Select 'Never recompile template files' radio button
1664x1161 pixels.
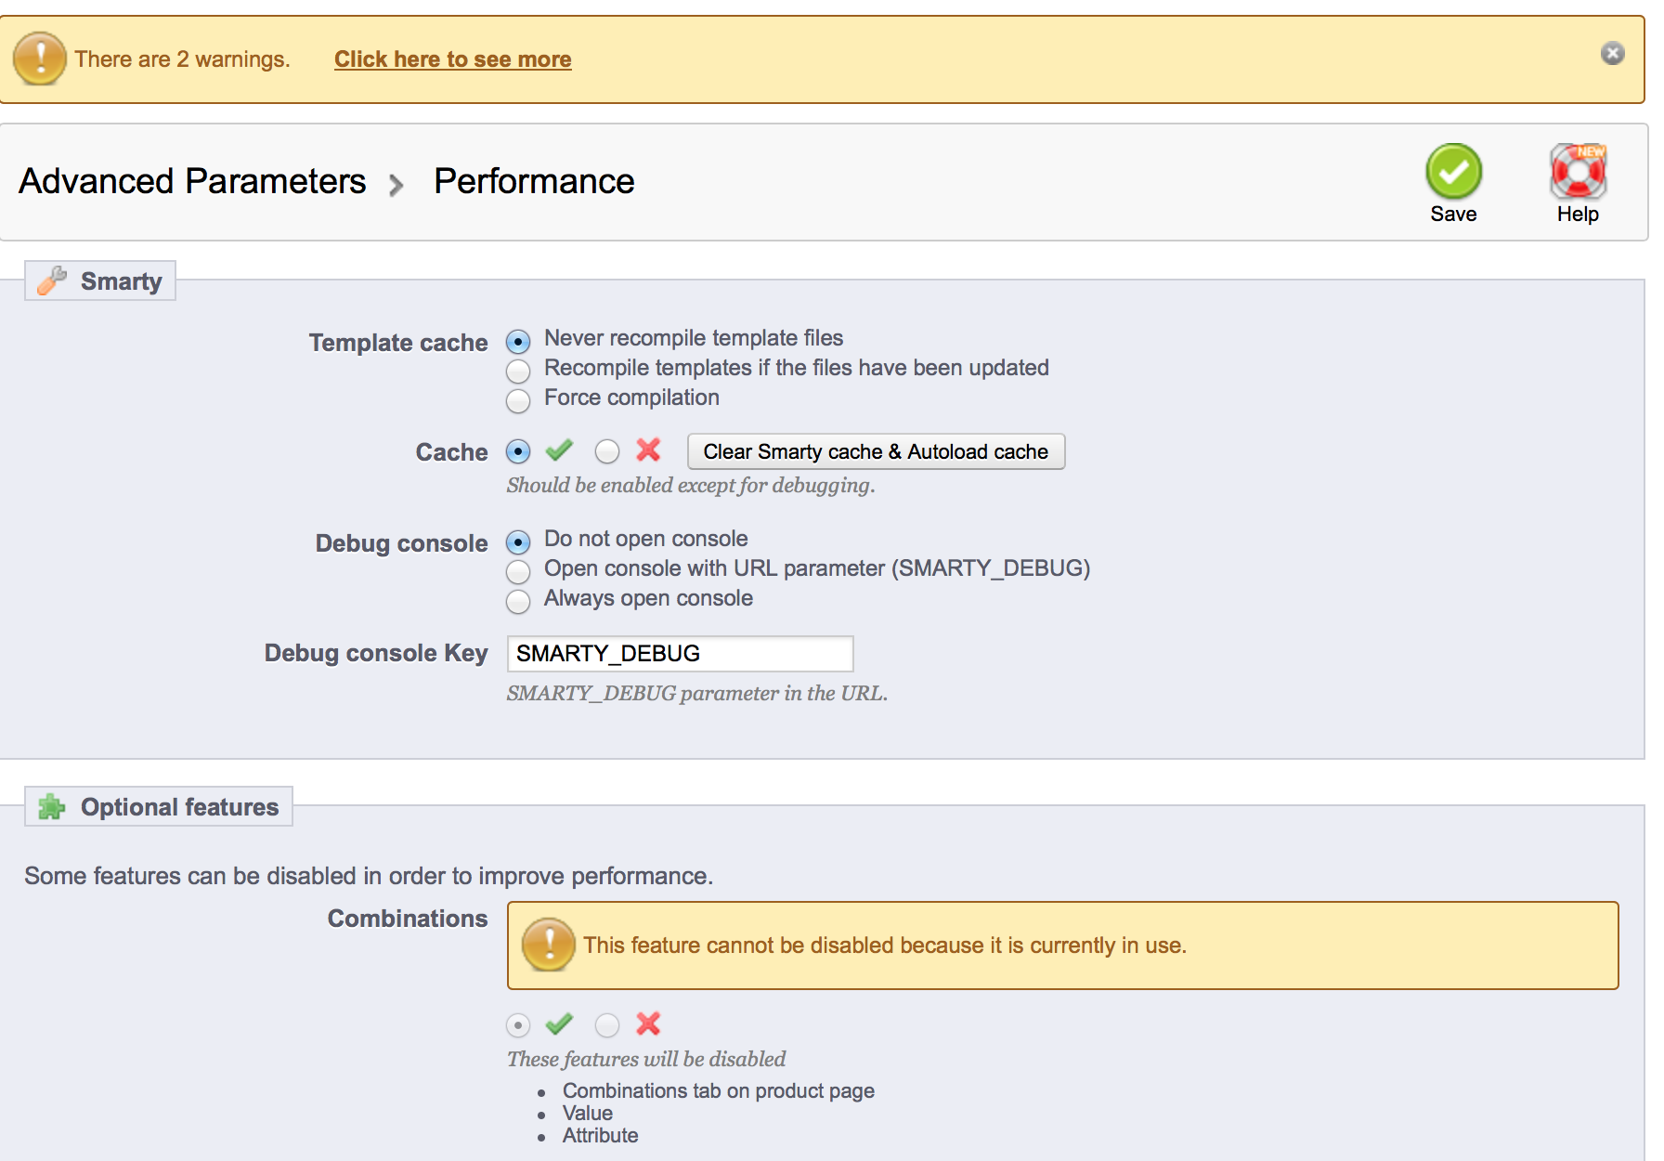coord(518,342)
